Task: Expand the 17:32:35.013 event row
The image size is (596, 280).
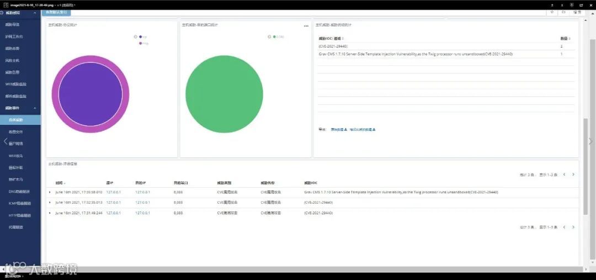Action: (x=50, y=202)
